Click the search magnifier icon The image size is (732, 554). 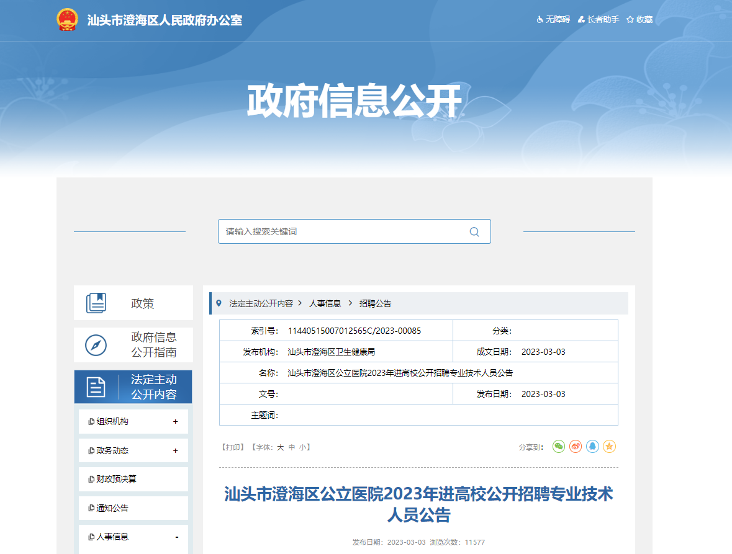tap(474, 232)
